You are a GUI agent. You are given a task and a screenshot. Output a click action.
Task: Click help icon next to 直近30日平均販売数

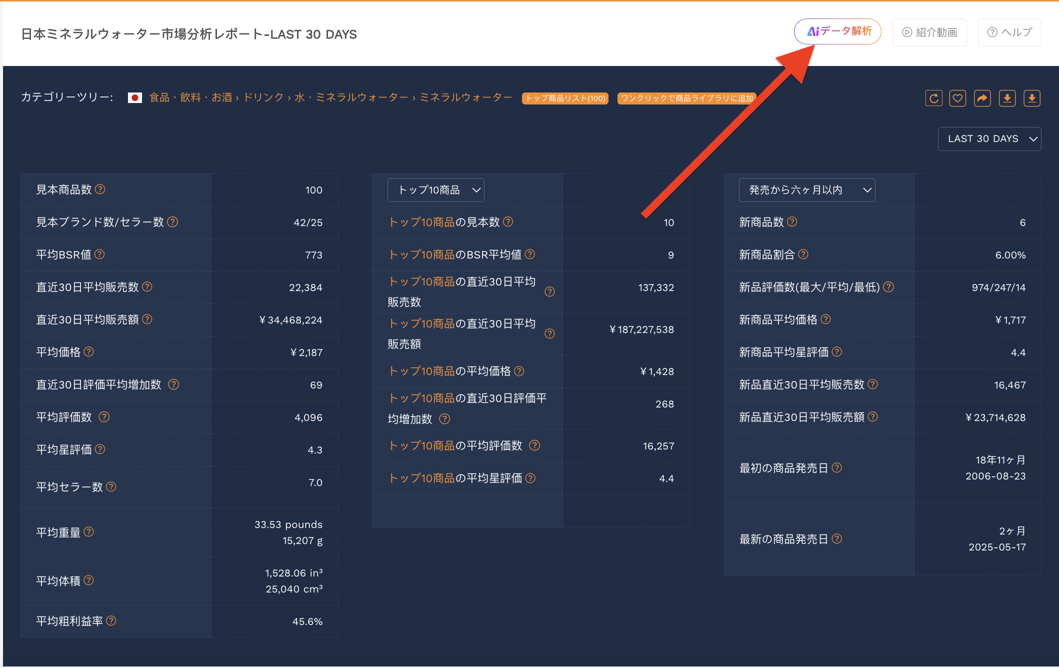(x=147, y=286)
